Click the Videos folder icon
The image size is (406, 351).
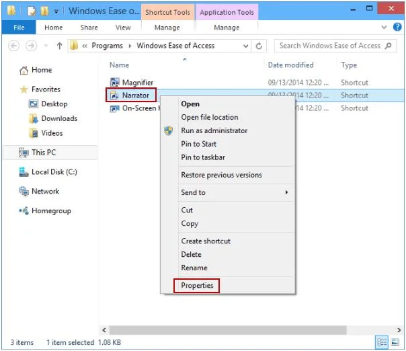pos(34,133)
